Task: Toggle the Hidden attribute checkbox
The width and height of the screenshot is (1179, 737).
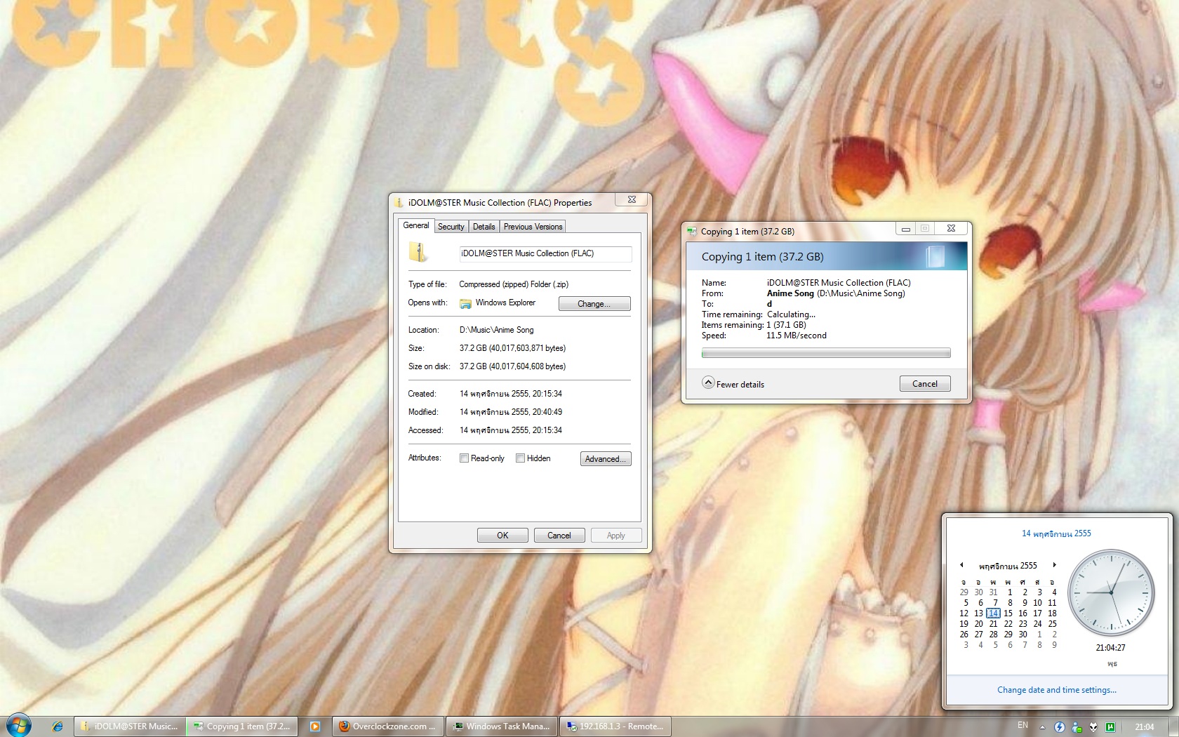Action: tap(520, 458)
